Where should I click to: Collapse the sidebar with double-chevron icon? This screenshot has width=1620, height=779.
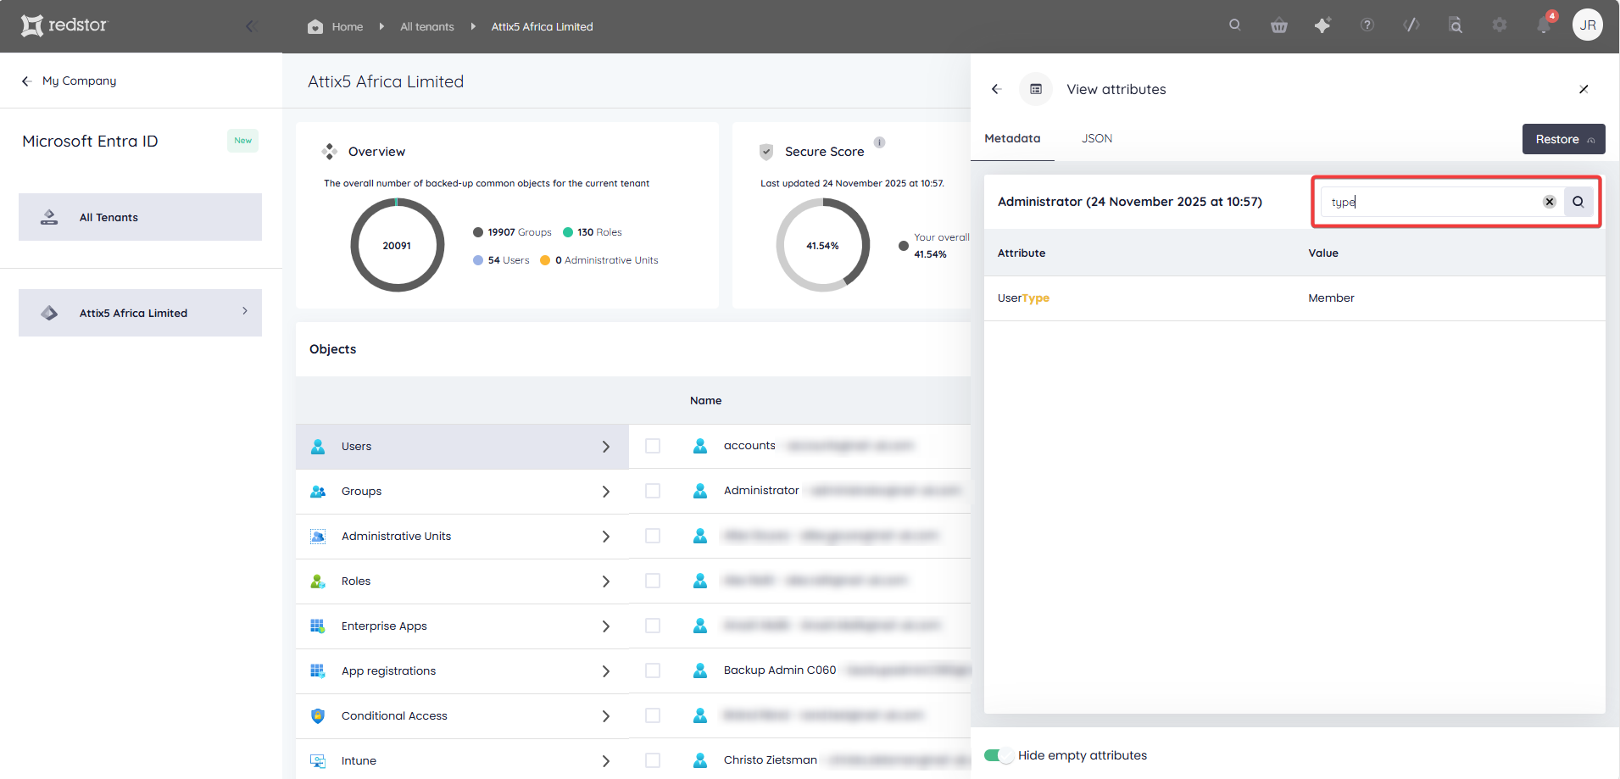pyautogui.click(x=252, y=26)
